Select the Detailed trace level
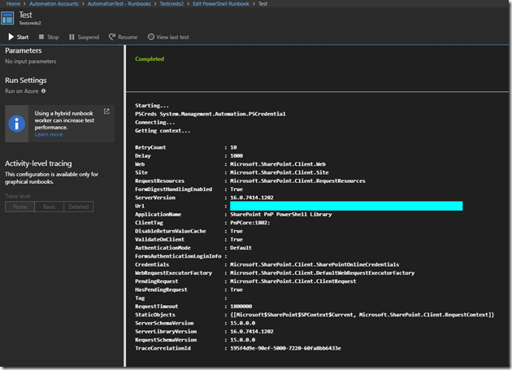The height and width of the screenshot is (370, 512). point(78,207)
